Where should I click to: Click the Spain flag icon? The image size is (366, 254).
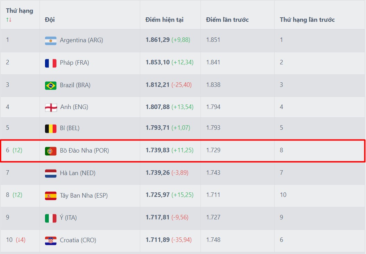tap(51, 196)
